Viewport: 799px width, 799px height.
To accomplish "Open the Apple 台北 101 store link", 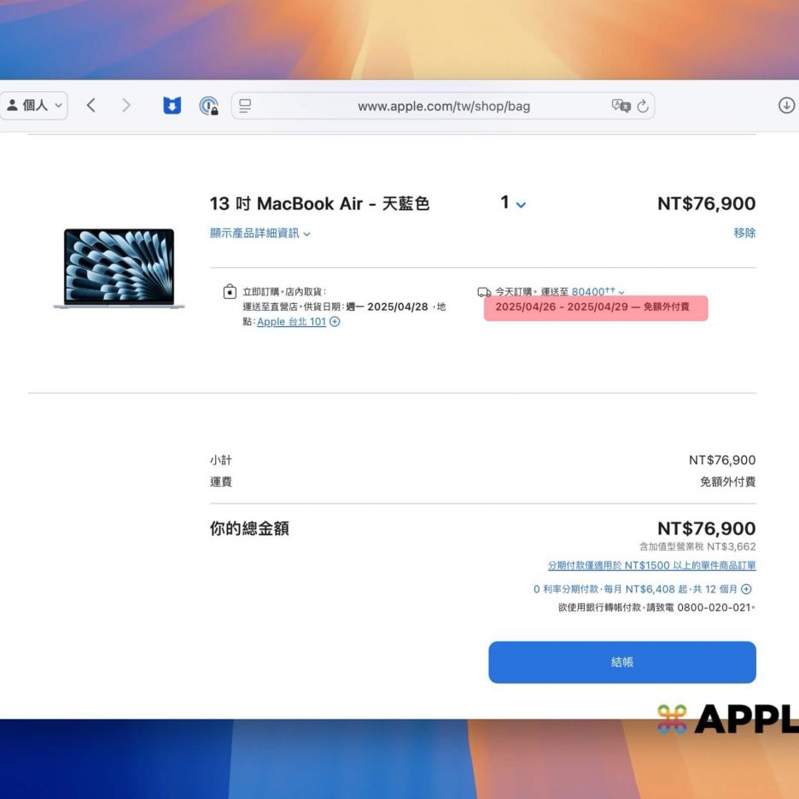I will click(x=291, y=322).
